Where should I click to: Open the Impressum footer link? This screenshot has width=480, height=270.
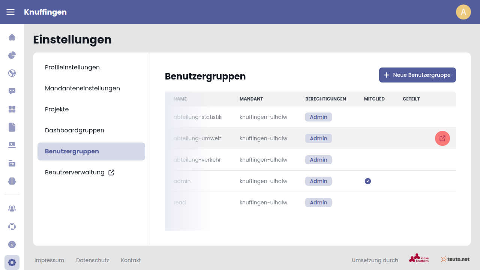coord(49,260)
